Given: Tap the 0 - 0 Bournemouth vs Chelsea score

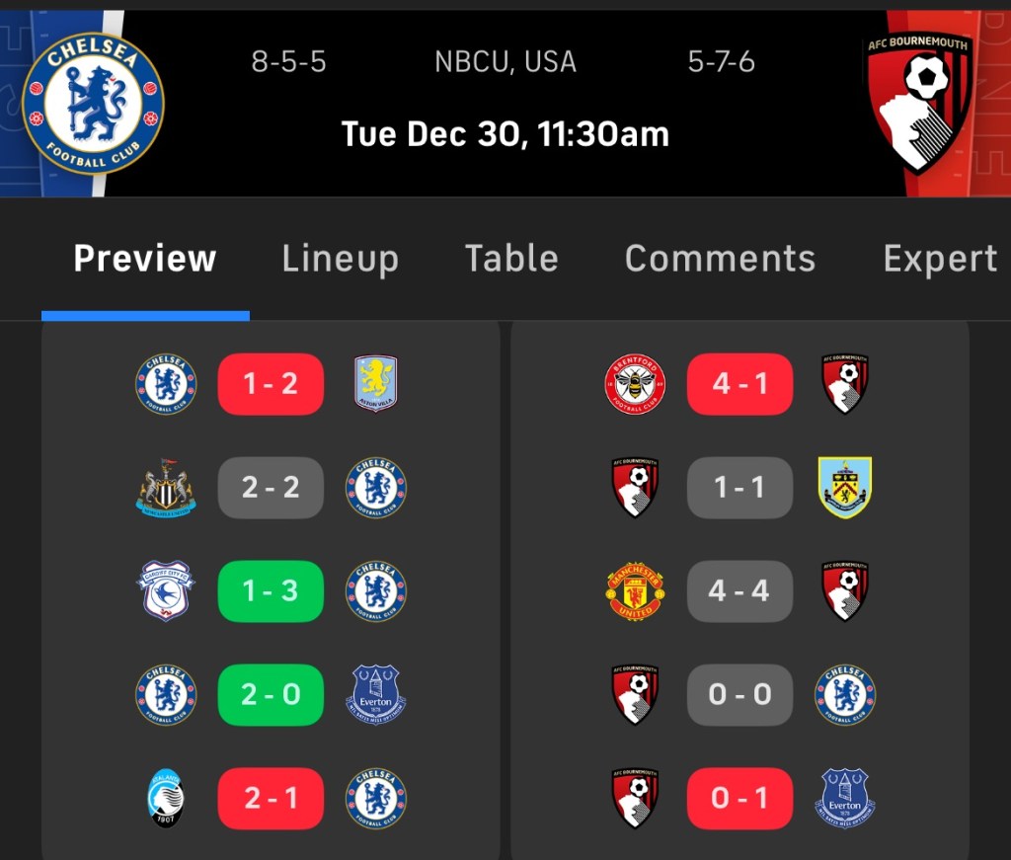Looking at the screenshot, I should point(739,695).
